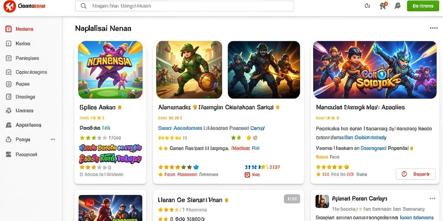Click the Sared Aeoodomare link
This screenshot has height=221, width=443.
(x=180, y=128)
